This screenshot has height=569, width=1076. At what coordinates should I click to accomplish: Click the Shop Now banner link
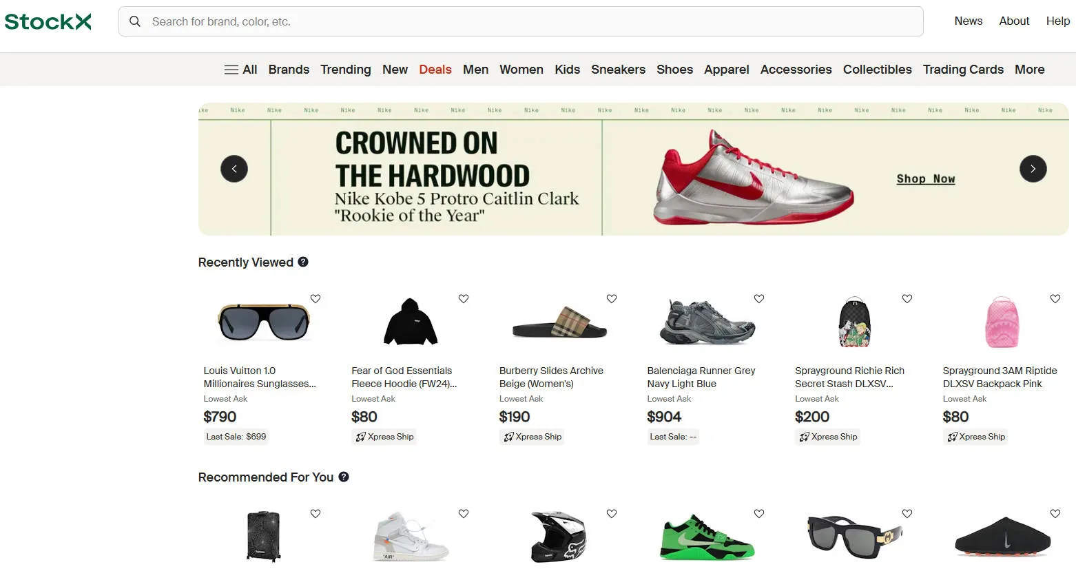(x=926, y=178)
